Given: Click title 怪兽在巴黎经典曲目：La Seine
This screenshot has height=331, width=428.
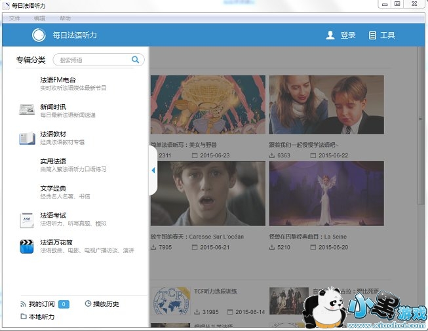Looking at the screenshot, I should click(308, 237).
